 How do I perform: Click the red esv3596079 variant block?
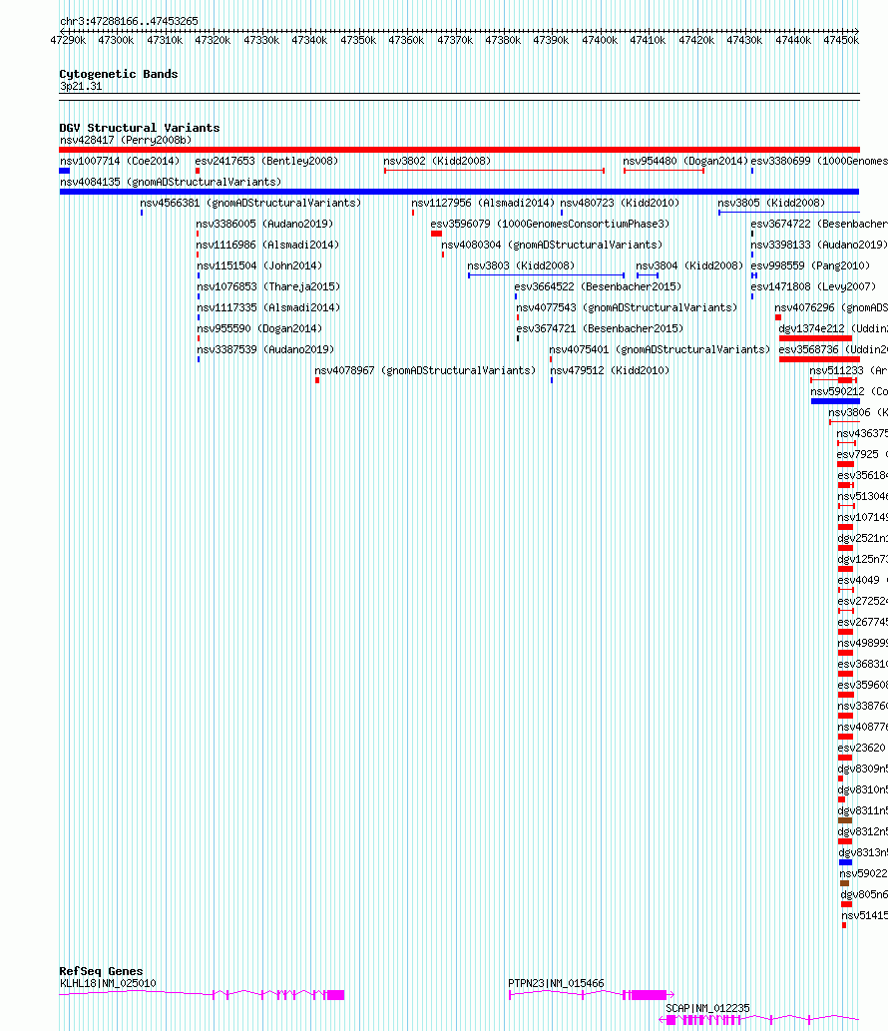click(436, 234)
